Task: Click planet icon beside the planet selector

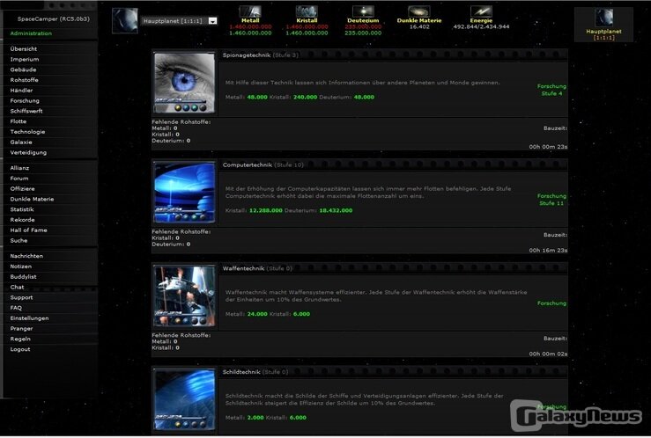Action: coord(124,20)
